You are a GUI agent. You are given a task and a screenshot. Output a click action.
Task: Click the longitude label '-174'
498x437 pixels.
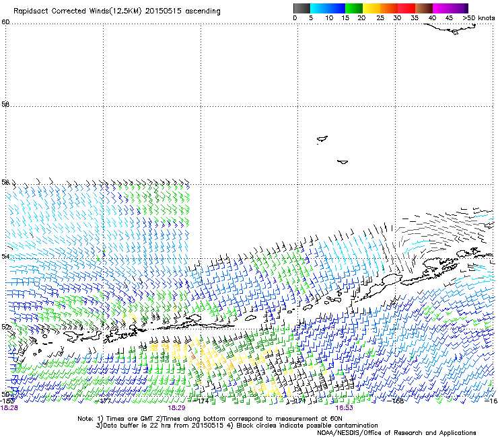tap(201, 401)
